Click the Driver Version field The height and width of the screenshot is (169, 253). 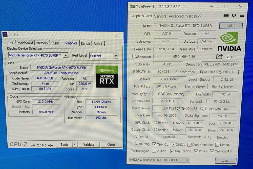click(195, 109)
